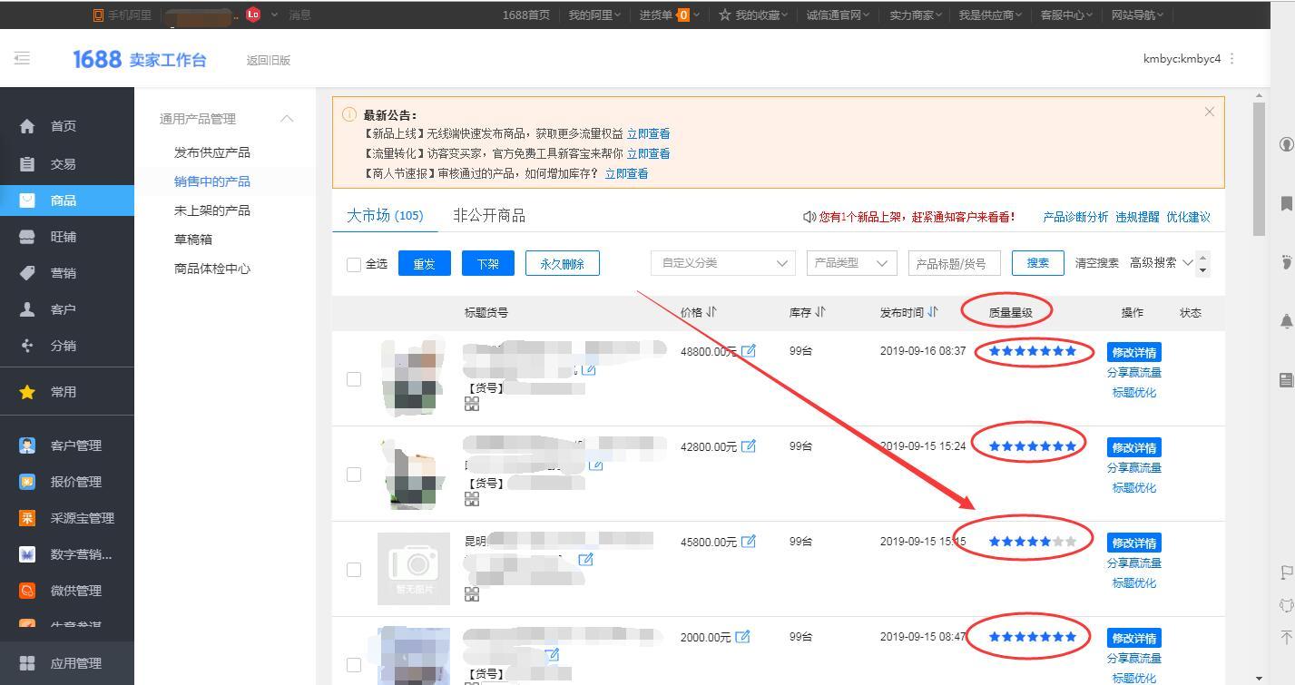The width and height of the screenshot is (1295, 685).
Task: Click the 下架 batch button
Action: 487,262
